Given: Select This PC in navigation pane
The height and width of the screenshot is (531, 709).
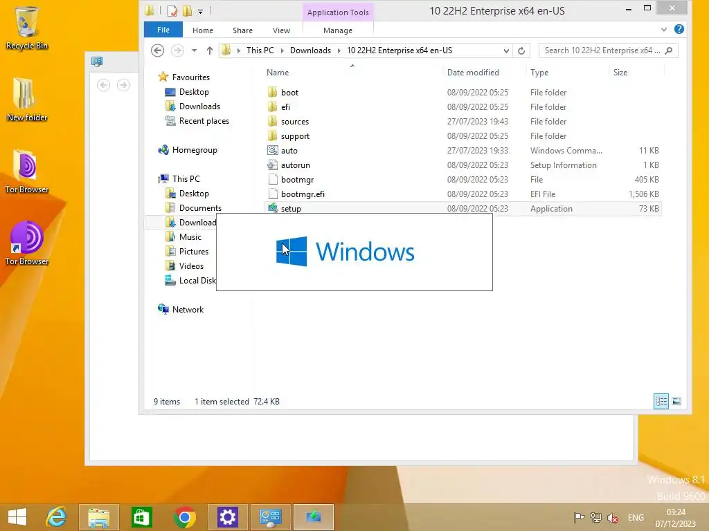Looking at the screenshot, I should click(x=186, y=179).
